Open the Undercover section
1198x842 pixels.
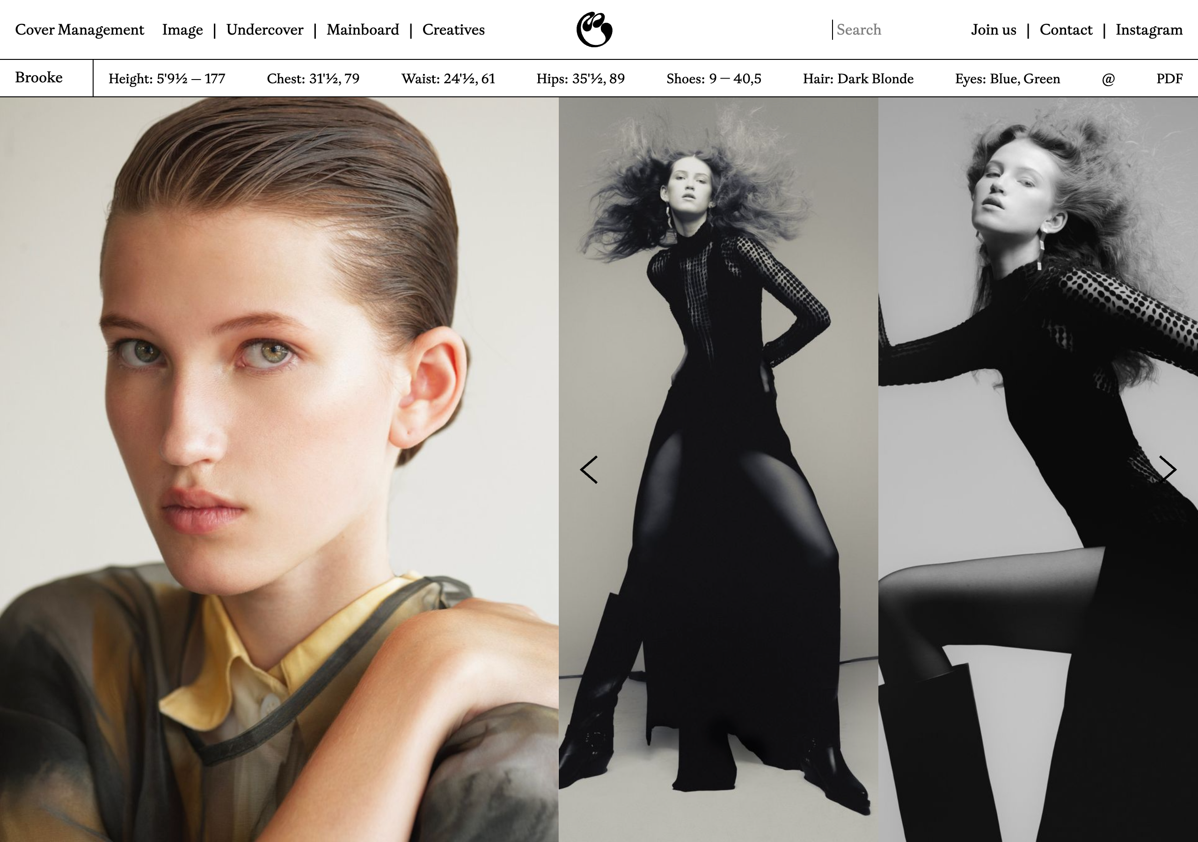265,30
